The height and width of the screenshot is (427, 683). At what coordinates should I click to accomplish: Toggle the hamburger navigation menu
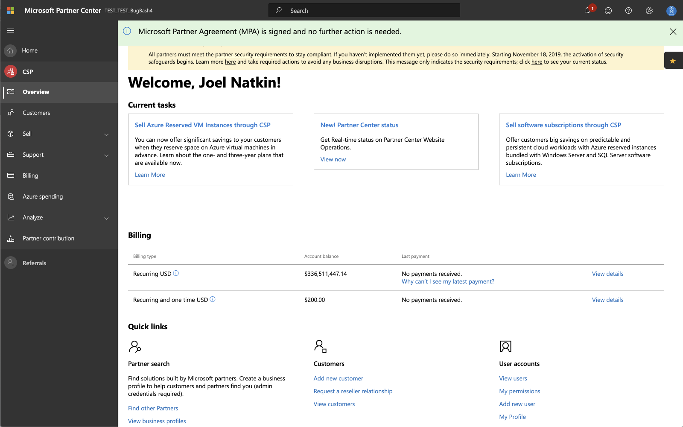[x=11, y=30]
